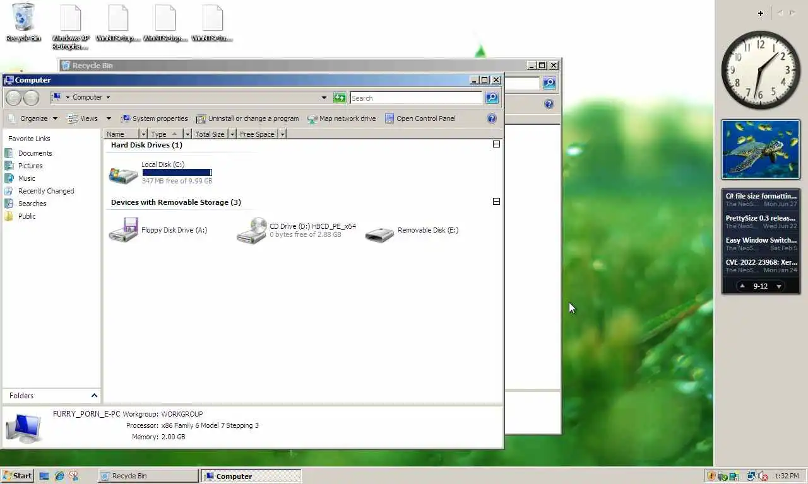Image resolution: width=808 pixels, height=484 pixels.
Task: Sort by the Free Space column header
Action: [257, 134]
